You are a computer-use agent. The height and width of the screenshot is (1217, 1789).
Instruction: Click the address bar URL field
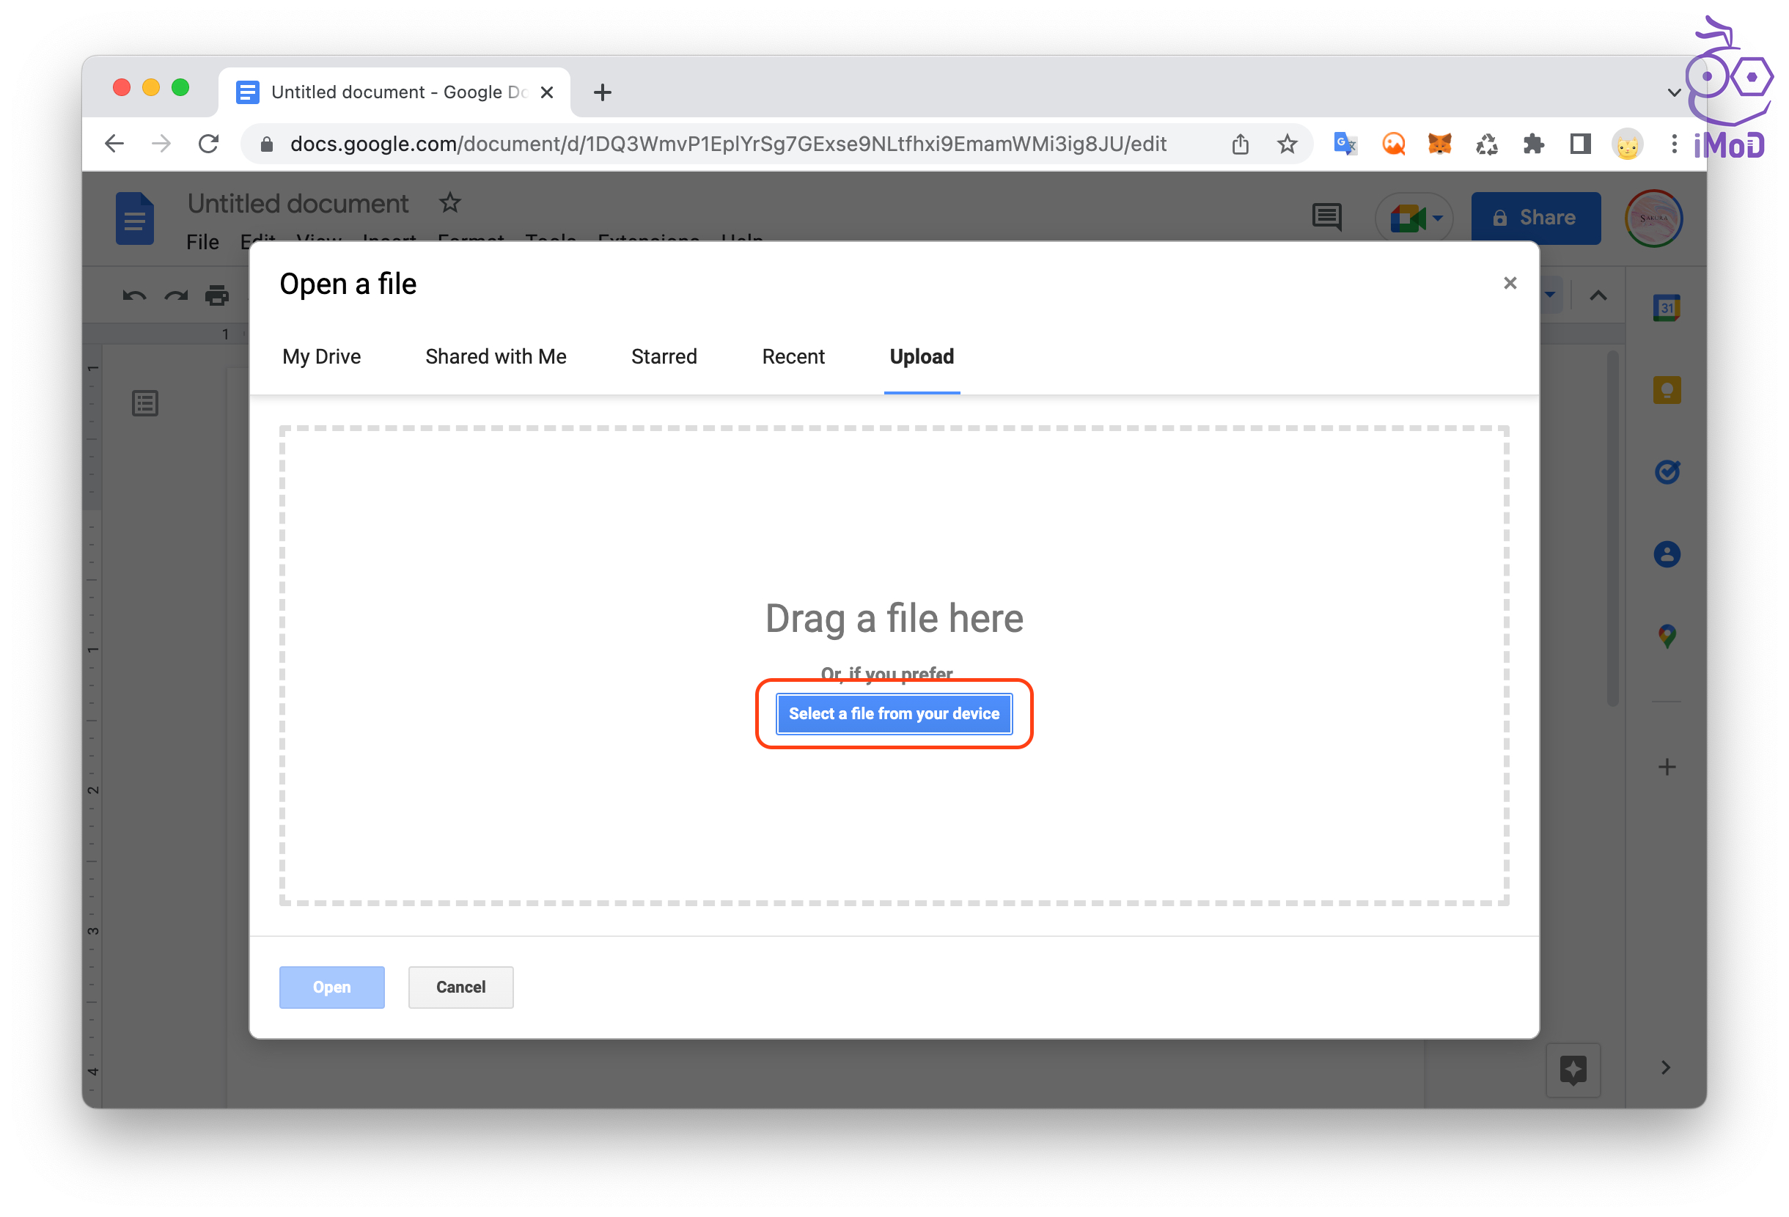[727, 144]
